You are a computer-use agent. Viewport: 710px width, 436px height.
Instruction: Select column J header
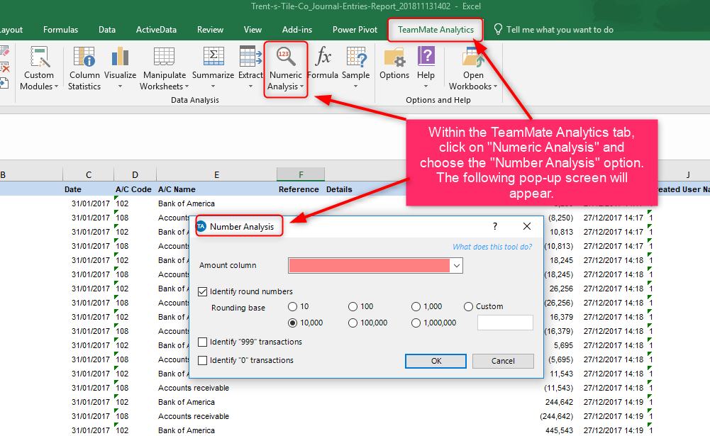pos(688,175)
